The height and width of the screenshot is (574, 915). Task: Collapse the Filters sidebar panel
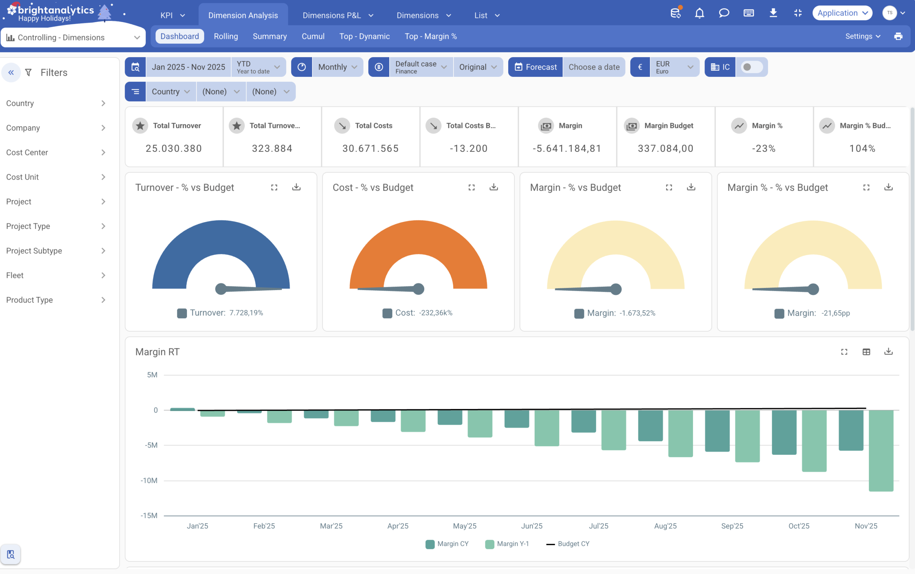[11, 73]
